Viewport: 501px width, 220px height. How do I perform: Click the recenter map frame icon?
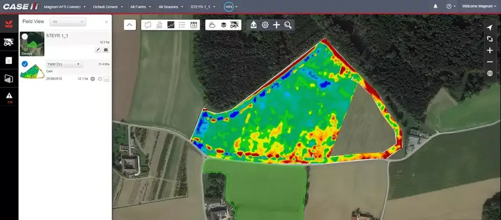click(489, 39)
